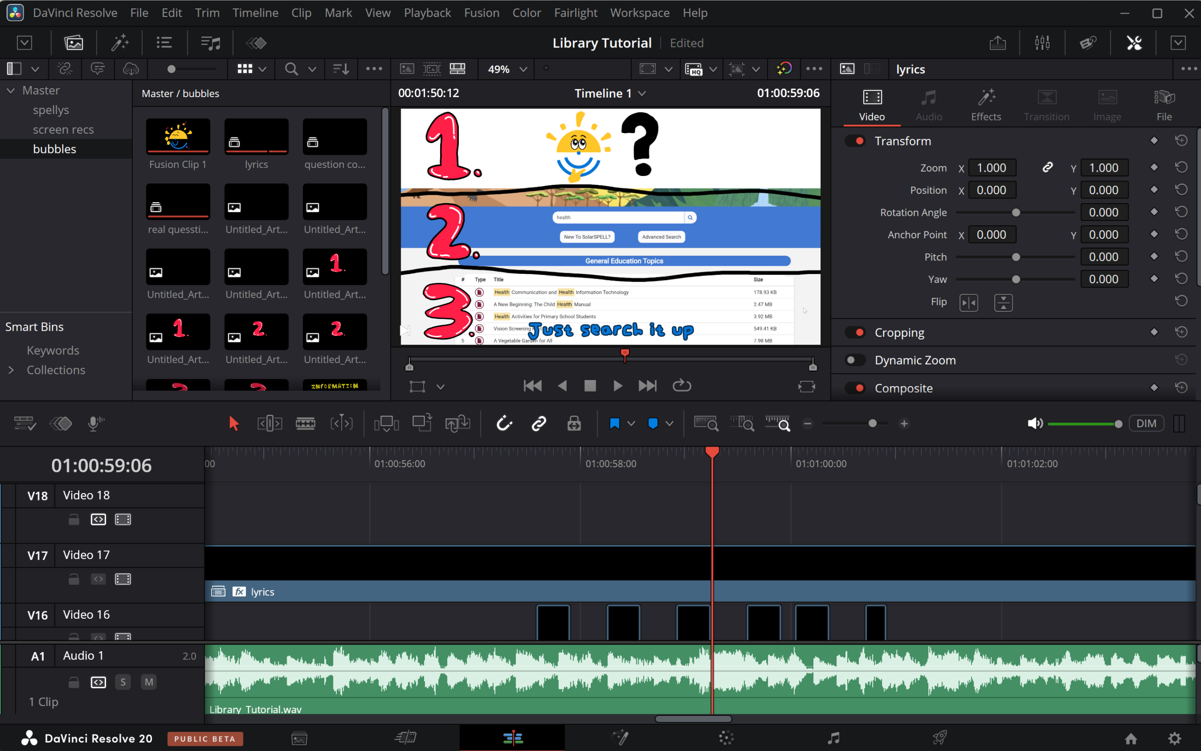
Task: Open the Timeline 1 name dropdown
Action: pos(642,93)
